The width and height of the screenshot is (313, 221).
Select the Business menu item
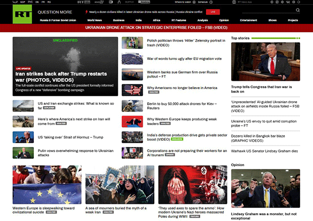point(118,20)
